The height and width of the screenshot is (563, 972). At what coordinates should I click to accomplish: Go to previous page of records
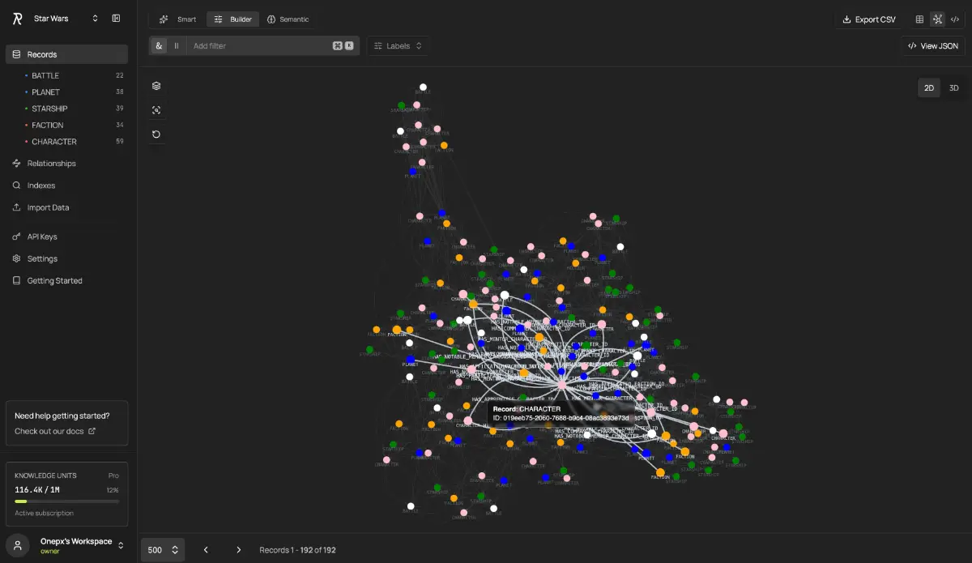206,550
